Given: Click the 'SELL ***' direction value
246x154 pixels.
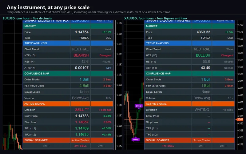Looking at the screenshot, I should pyautogui.click(x=82, y=110).
